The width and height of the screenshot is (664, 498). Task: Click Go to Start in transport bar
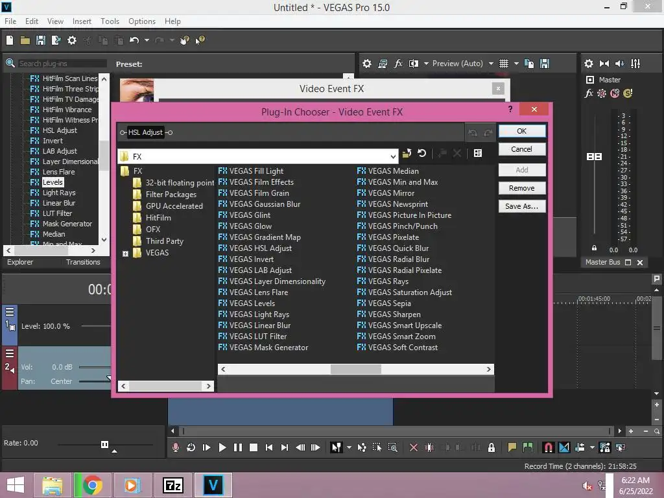[x=269, y=447]
